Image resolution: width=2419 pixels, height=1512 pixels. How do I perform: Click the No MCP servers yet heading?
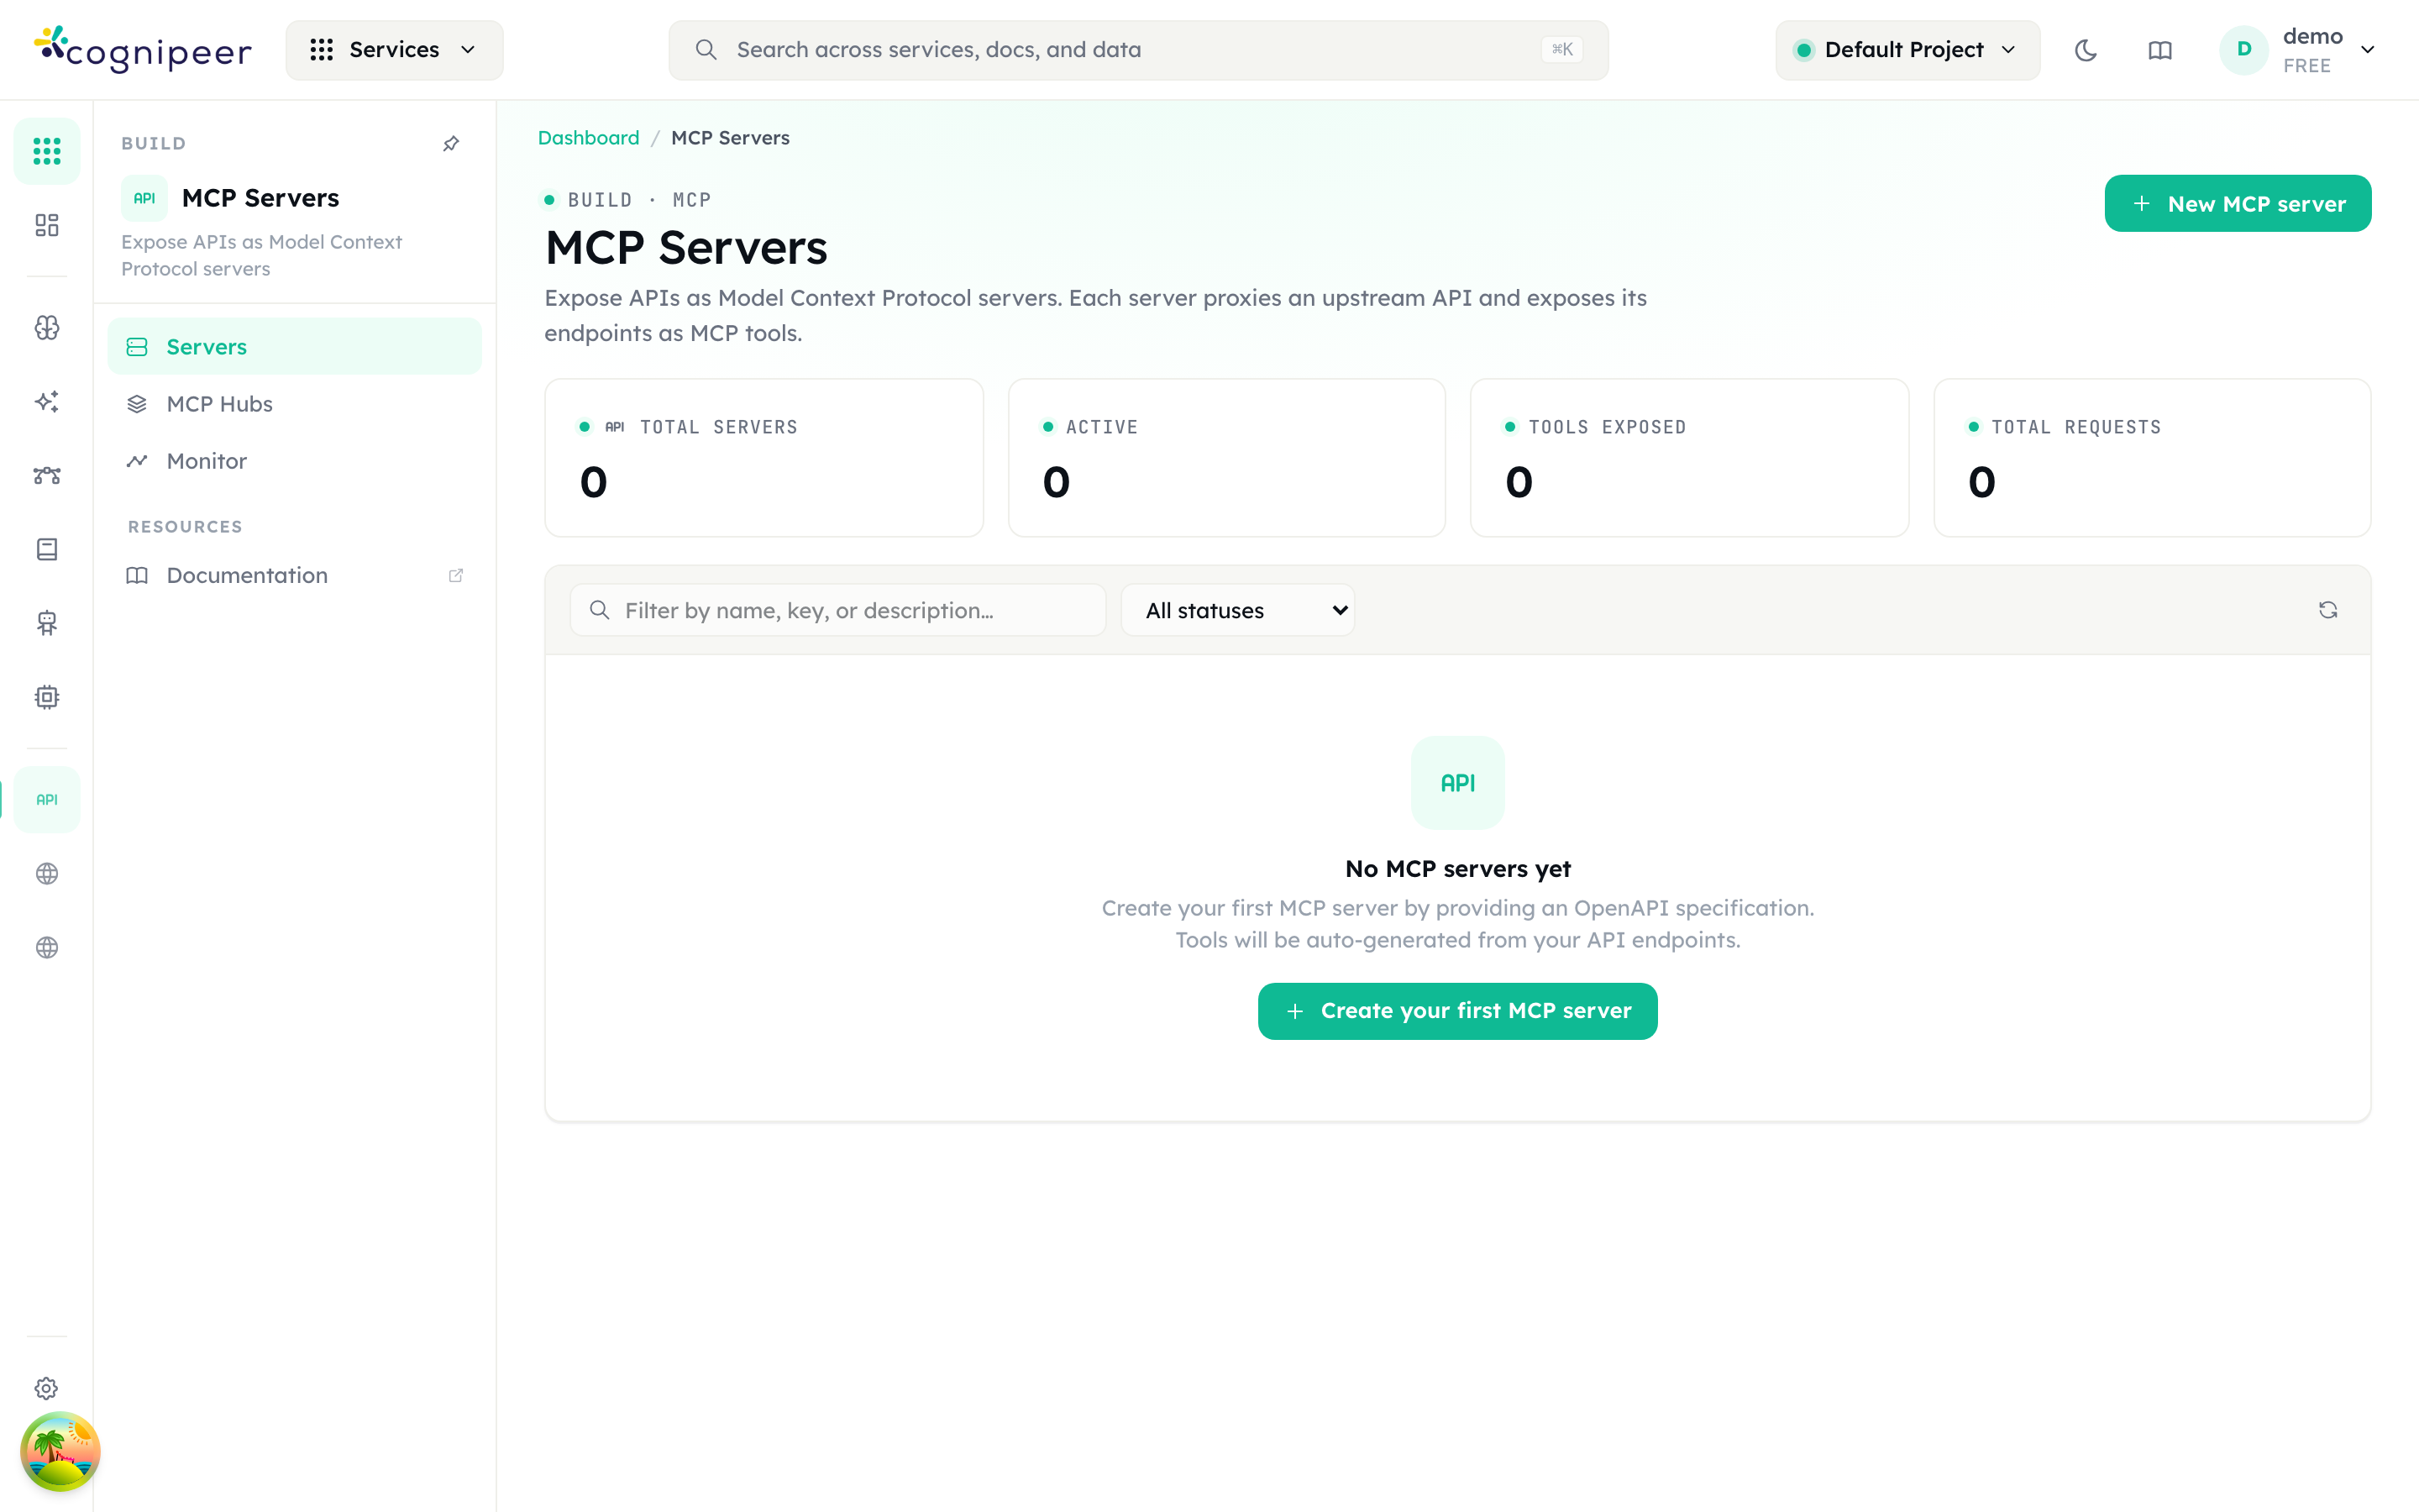point(1457,869)
